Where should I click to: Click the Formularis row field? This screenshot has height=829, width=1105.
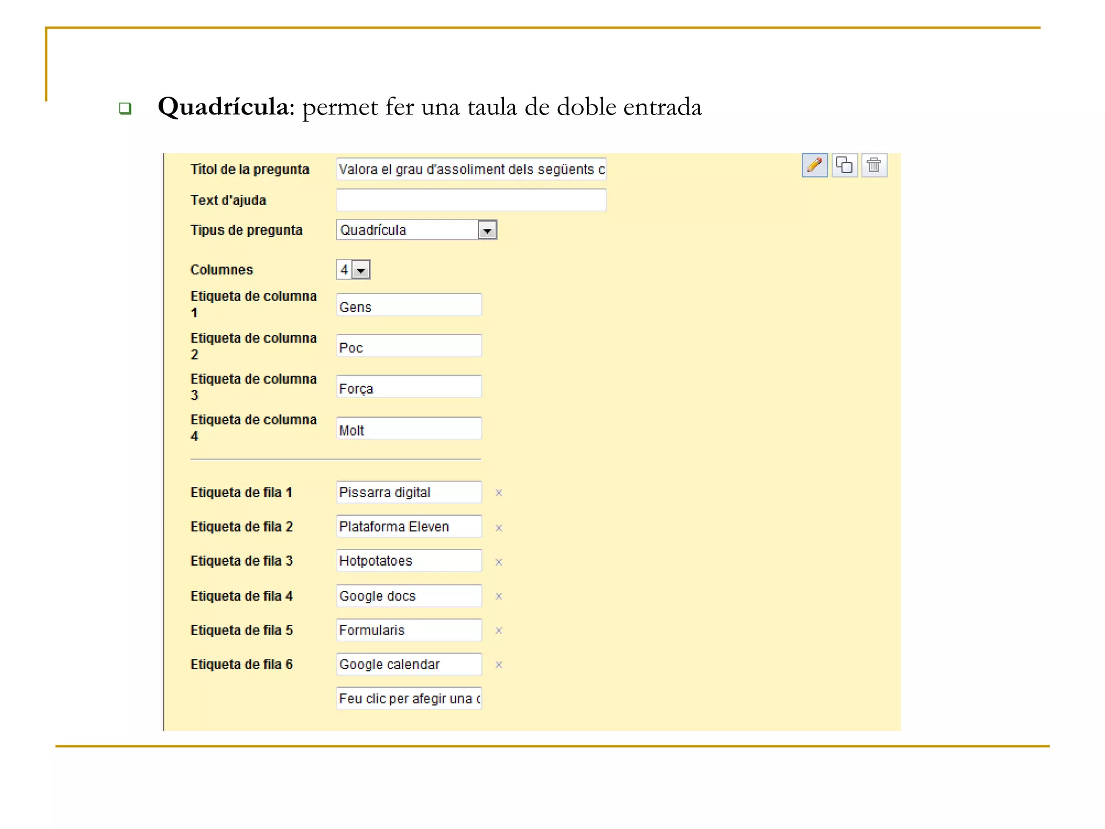coord(408,630)
